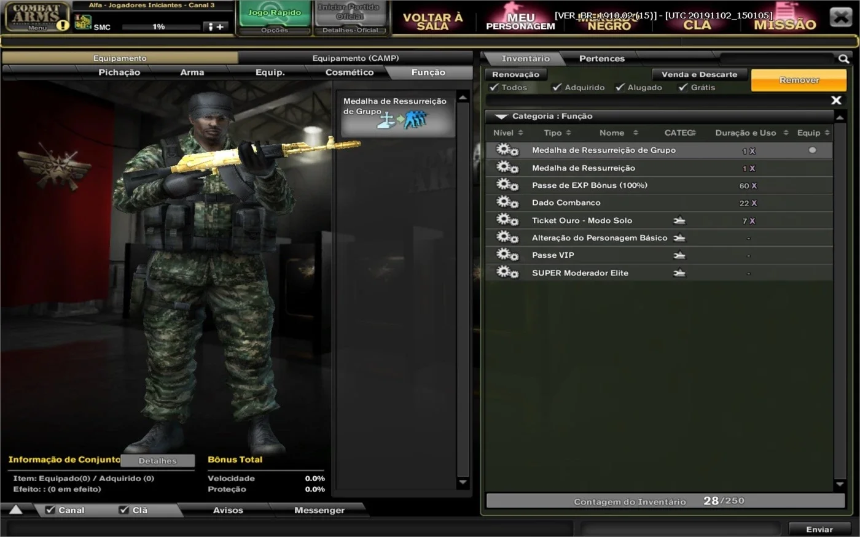Open the Combat Arms Menu logo
Viewport: 860px width, 537px height.
pyautogui.click(x=37, y=17)
